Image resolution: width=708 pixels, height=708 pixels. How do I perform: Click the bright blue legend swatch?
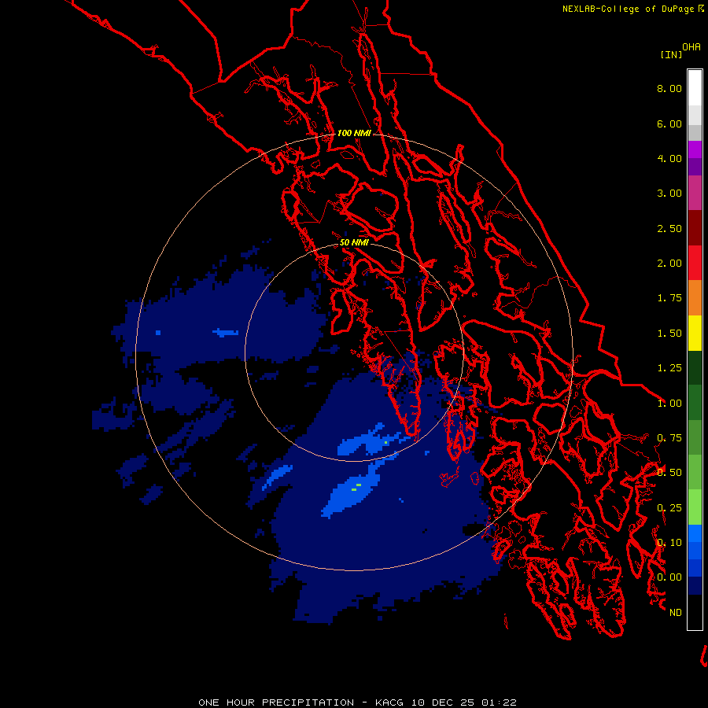695,533
